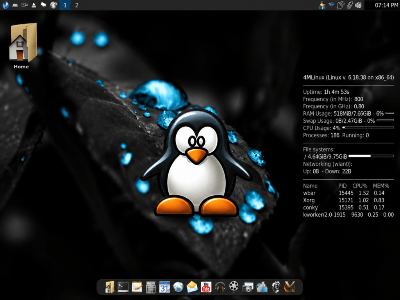
Task: Click the Name column header
Action: (x=310, y=186)
